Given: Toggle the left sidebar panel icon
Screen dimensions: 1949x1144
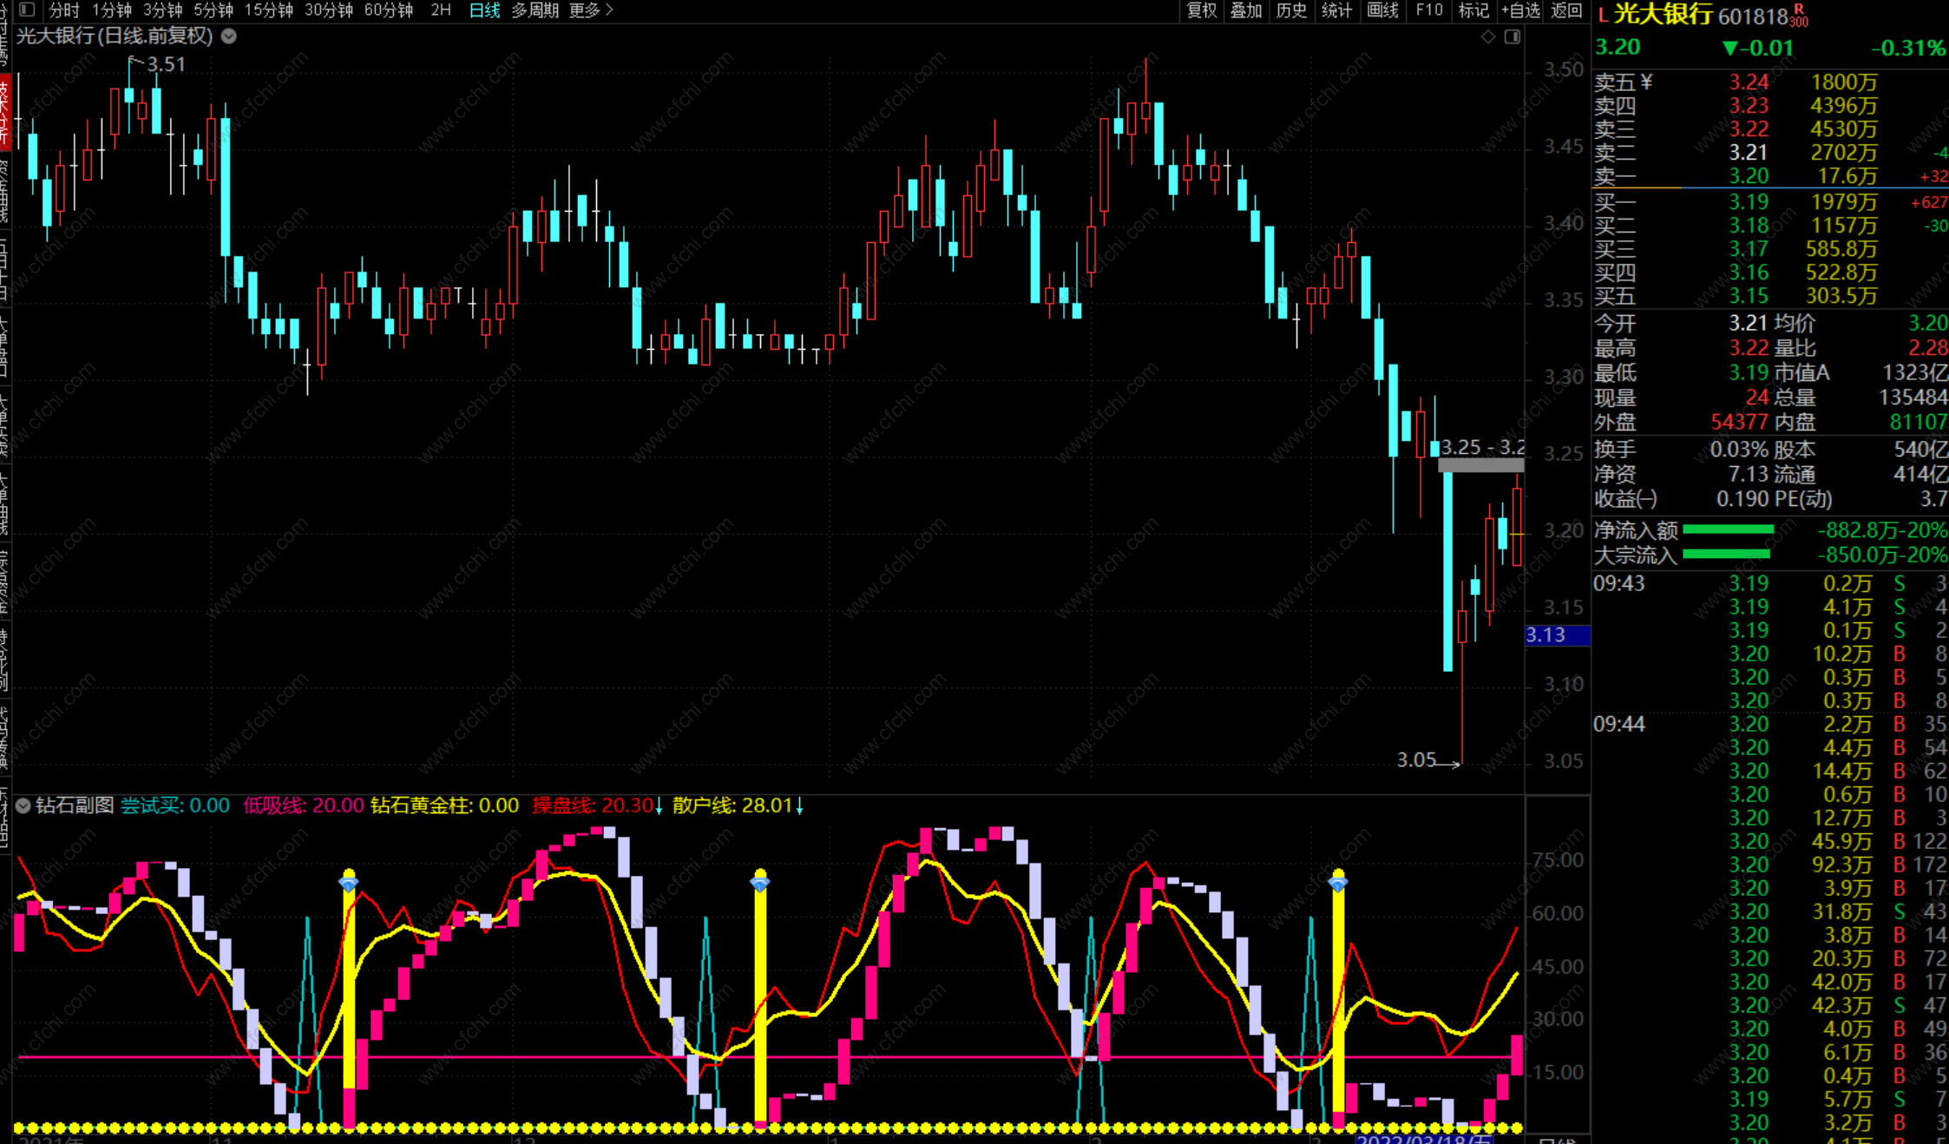Looking at the screenshot, I should coord(27,10).
